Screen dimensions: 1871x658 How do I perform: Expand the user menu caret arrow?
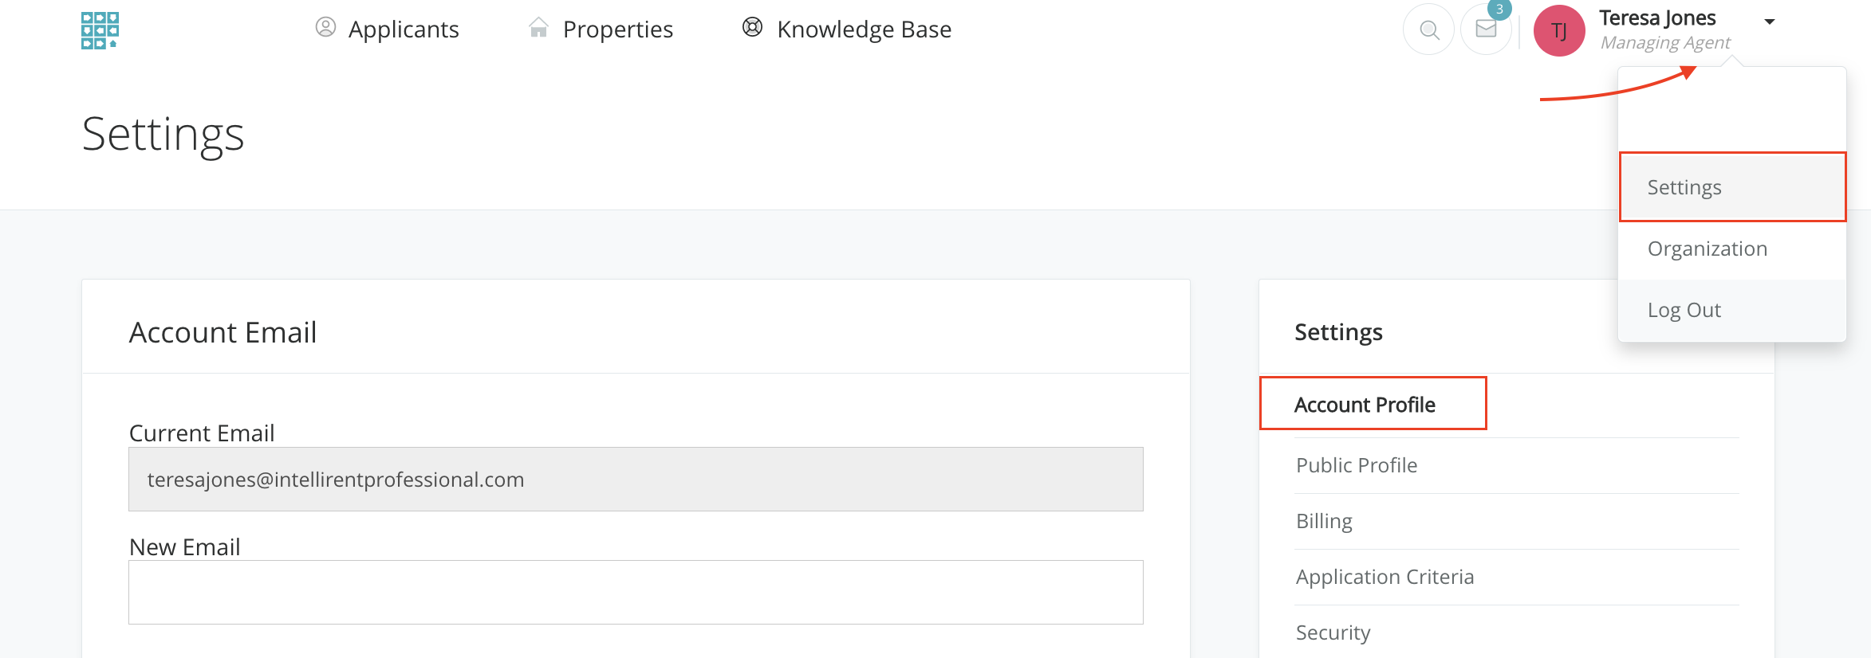(1769, 22)
